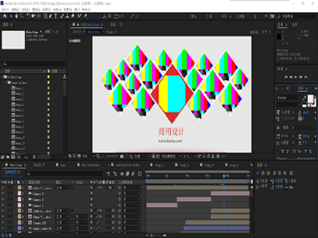Viewport: 318px width, 238px height.
Task: Click the star icon on Shape Layer
Action: click(x=29, y=229)
